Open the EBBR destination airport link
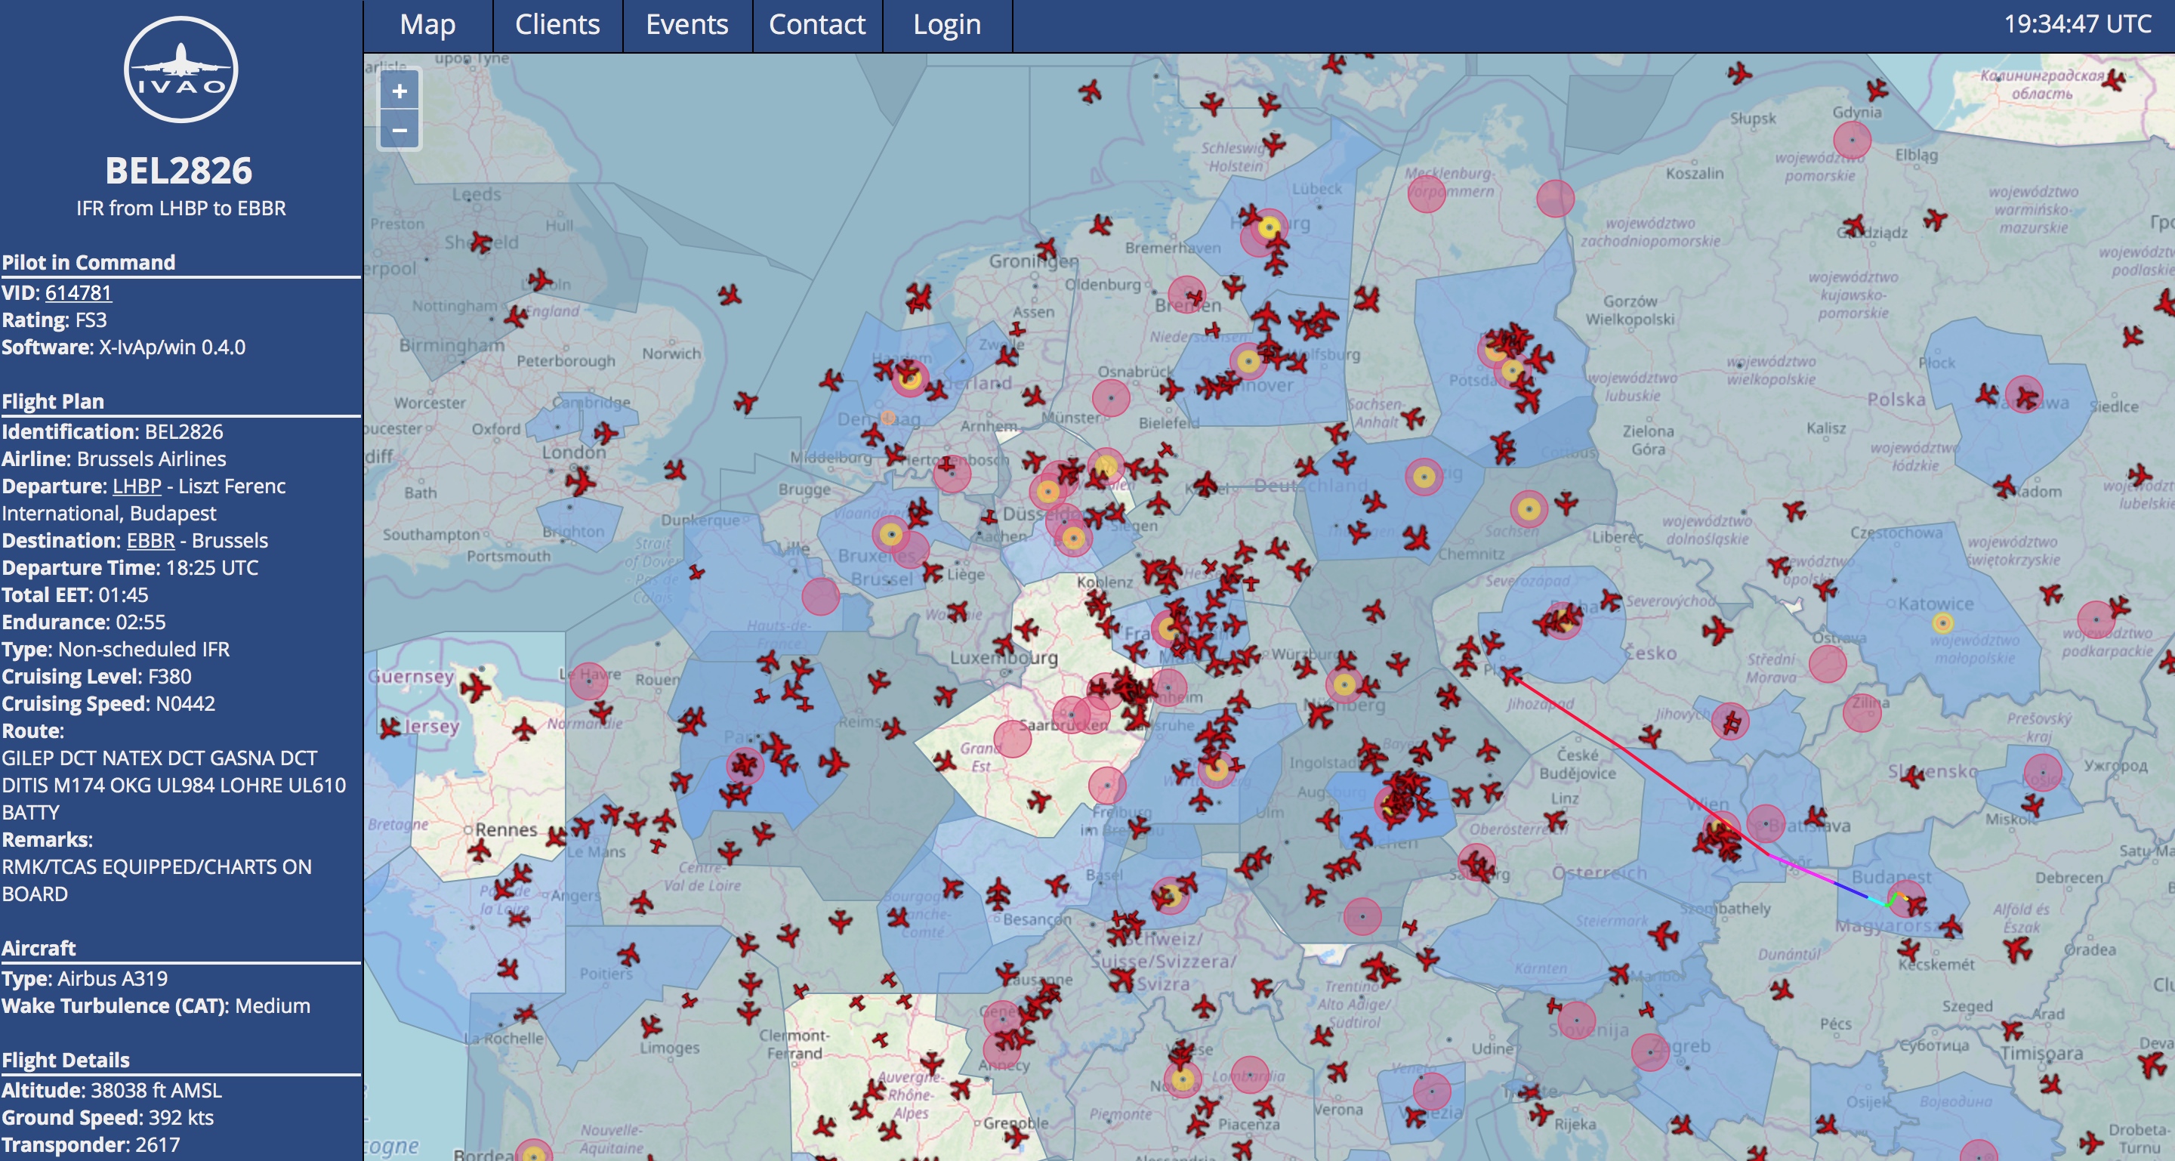2175x1161 pixels. tap(150, 540)
